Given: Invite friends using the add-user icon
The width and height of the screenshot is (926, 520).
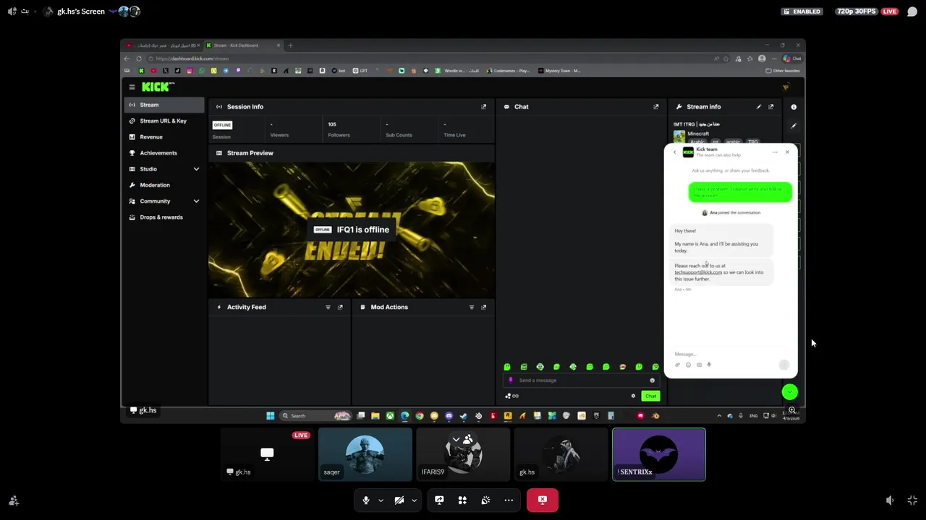Looking at the screenshot, I should (13, 500).
